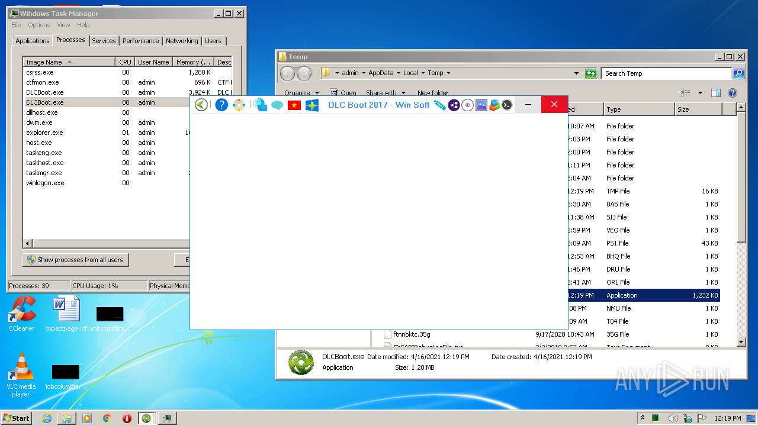
Task: Click Temp window vertical scrollbar down arrow
Action: click(741, 342)
